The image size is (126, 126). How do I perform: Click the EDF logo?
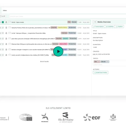(x=92, y=117)
